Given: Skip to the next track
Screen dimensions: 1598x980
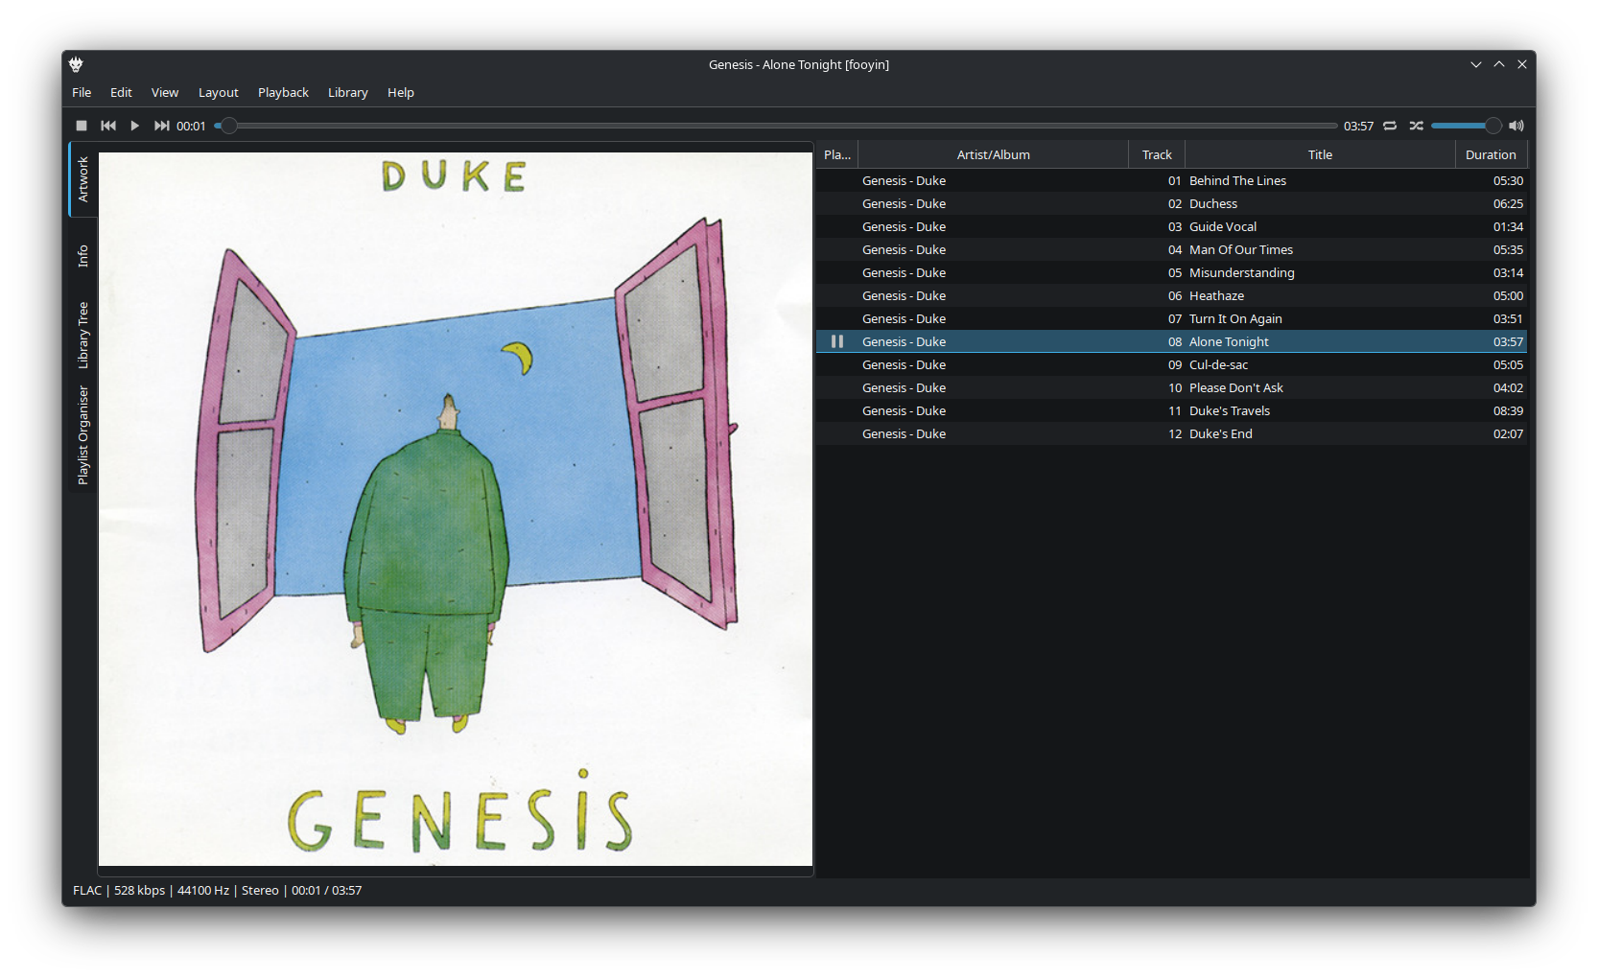Looking at the screenshot, I should coord(162,126).
